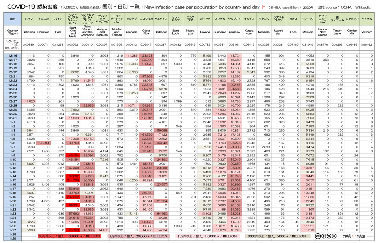This screenshot has width=378, height=243.
Task: Click the red cell value 211.538
Action: click(x=72, y=180)
